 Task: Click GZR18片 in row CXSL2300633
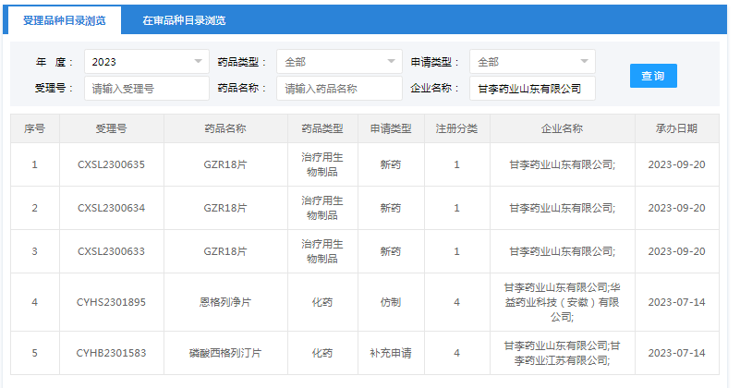[x=225, y=251]
